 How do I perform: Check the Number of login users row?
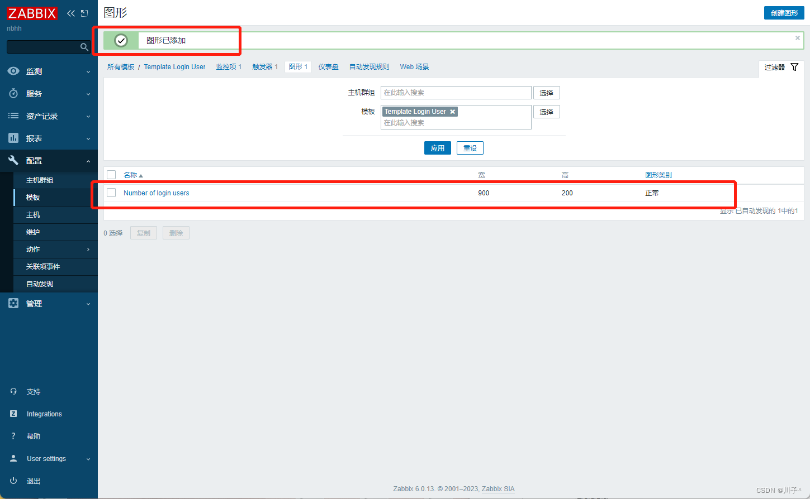point(111,193)
